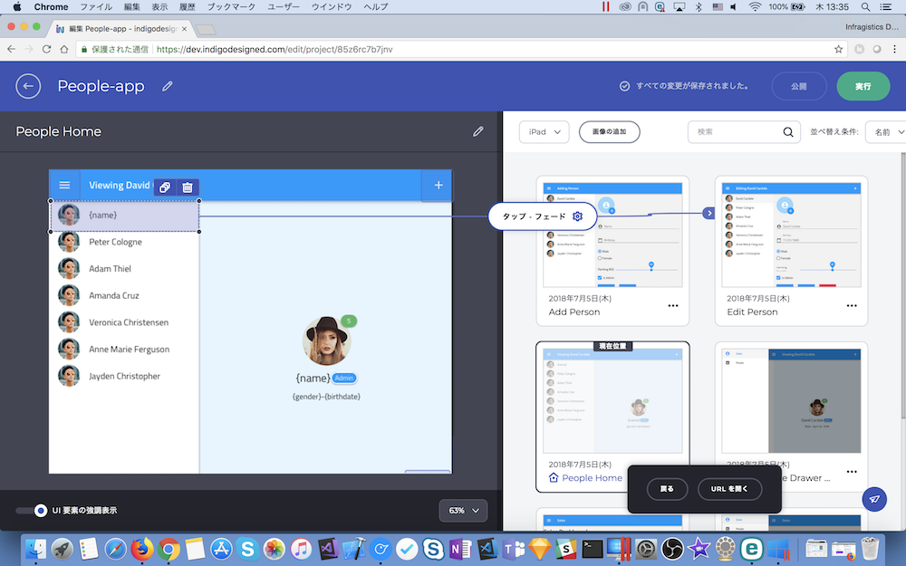Delete the selected element with the trash icon

tap(188, 187)
